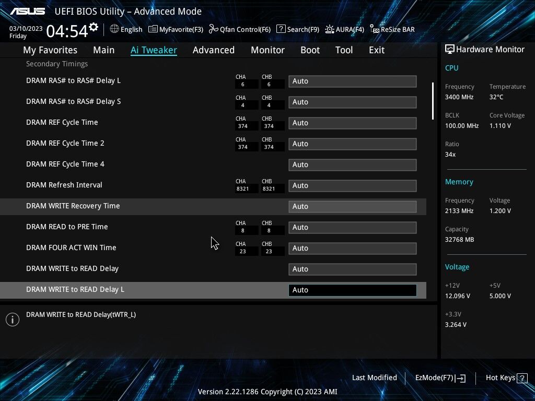Click CHA value 8321 for Refresh Interval
Image resolution: width=535 pixels, height=401 pixels.
[x=242, y=189]
